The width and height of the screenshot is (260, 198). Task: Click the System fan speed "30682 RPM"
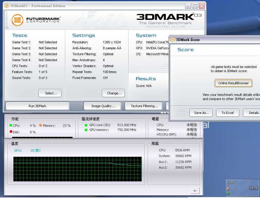pyautogui.click(x=183, y=156)
